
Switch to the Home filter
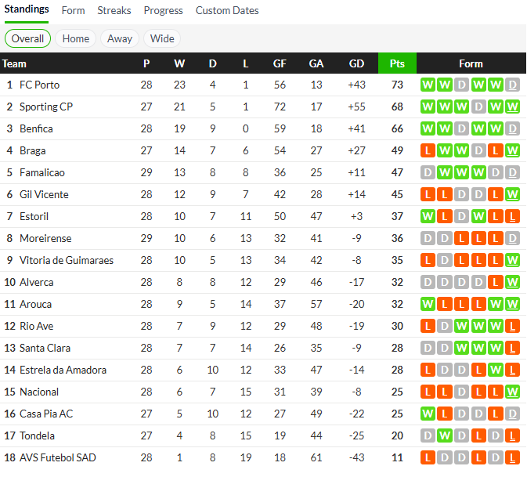point(76,38)
